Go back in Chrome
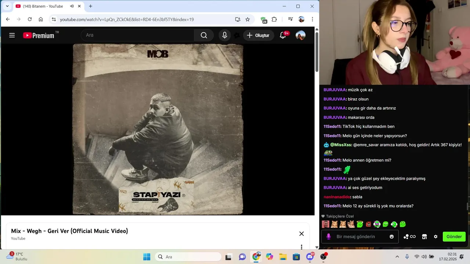 [8, 19]
